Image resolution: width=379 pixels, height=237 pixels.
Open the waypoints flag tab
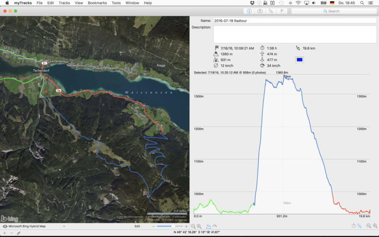tap(281, 11)
